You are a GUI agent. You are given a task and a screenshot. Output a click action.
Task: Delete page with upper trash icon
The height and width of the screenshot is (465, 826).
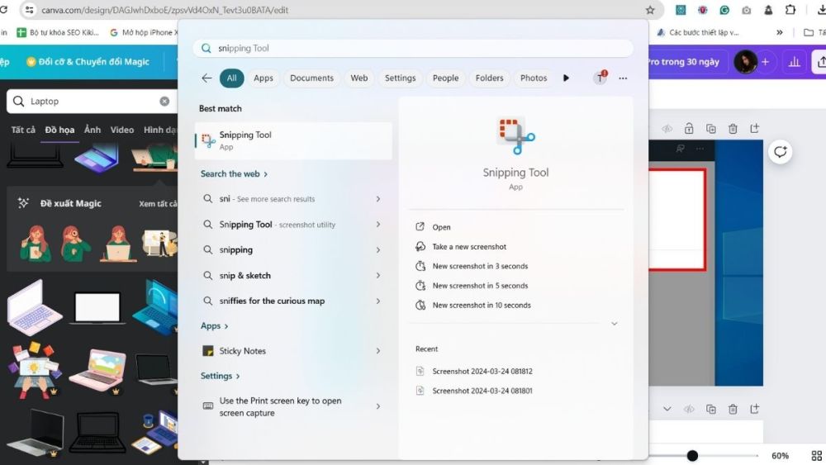tap(733, 129)
